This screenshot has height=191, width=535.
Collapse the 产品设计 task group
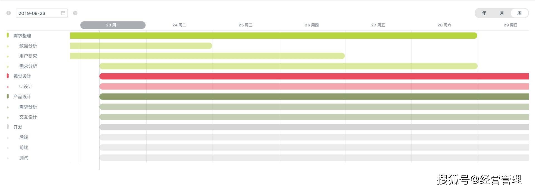(8, 96)
